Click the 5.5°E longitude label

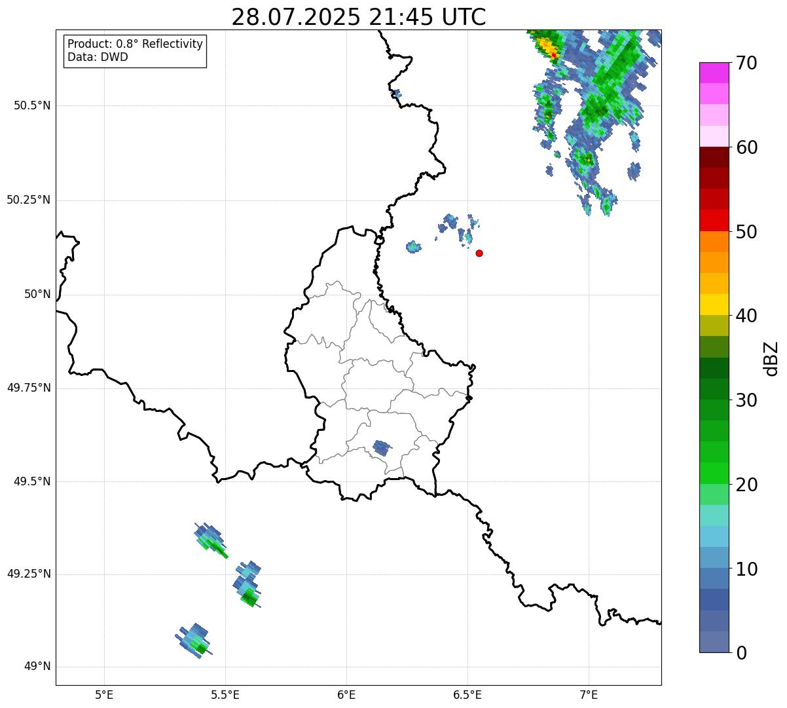pos(225,694)
